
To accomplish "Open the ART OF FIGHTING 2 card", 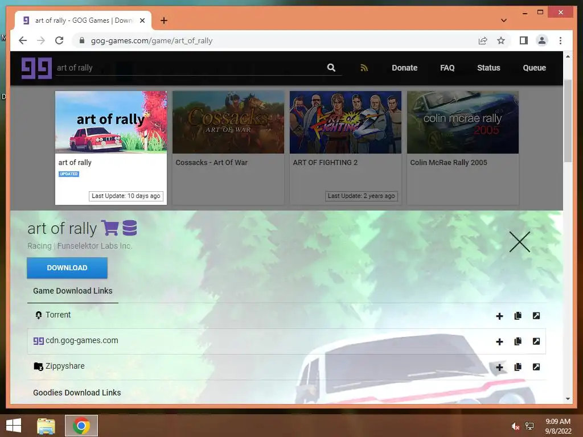I will point(346,148).
